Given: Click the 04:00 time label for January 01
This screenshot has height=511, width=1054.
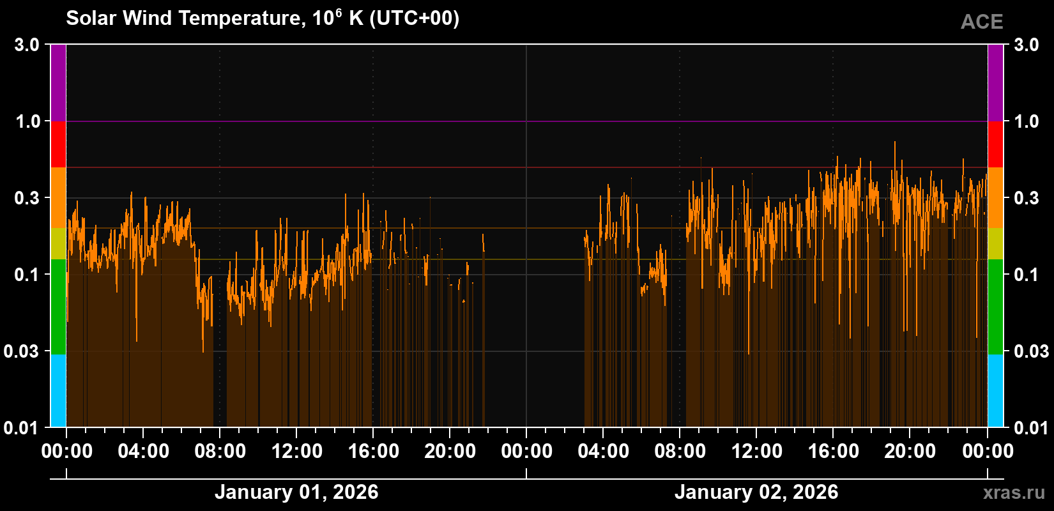Looking at the screenshot, I should pos(144,451).
